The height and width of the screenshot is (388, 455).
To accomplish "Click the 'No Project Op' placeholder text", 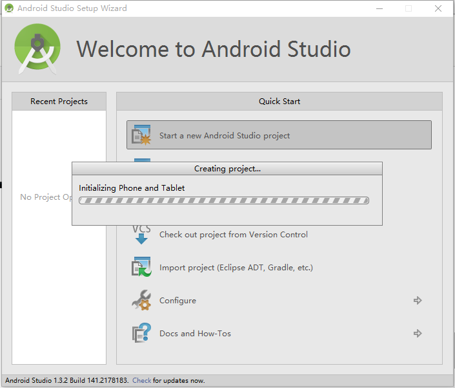I will click(x=46, y=197).
